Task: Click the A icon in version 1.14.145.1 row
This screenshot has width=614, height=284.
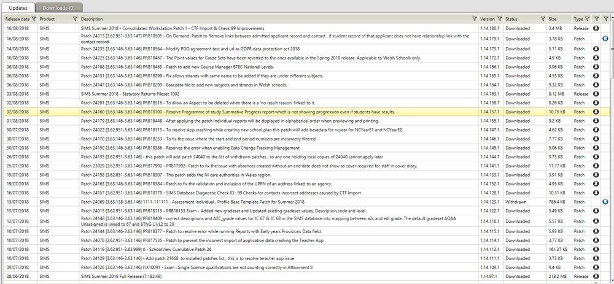Action: click(596, 148)
